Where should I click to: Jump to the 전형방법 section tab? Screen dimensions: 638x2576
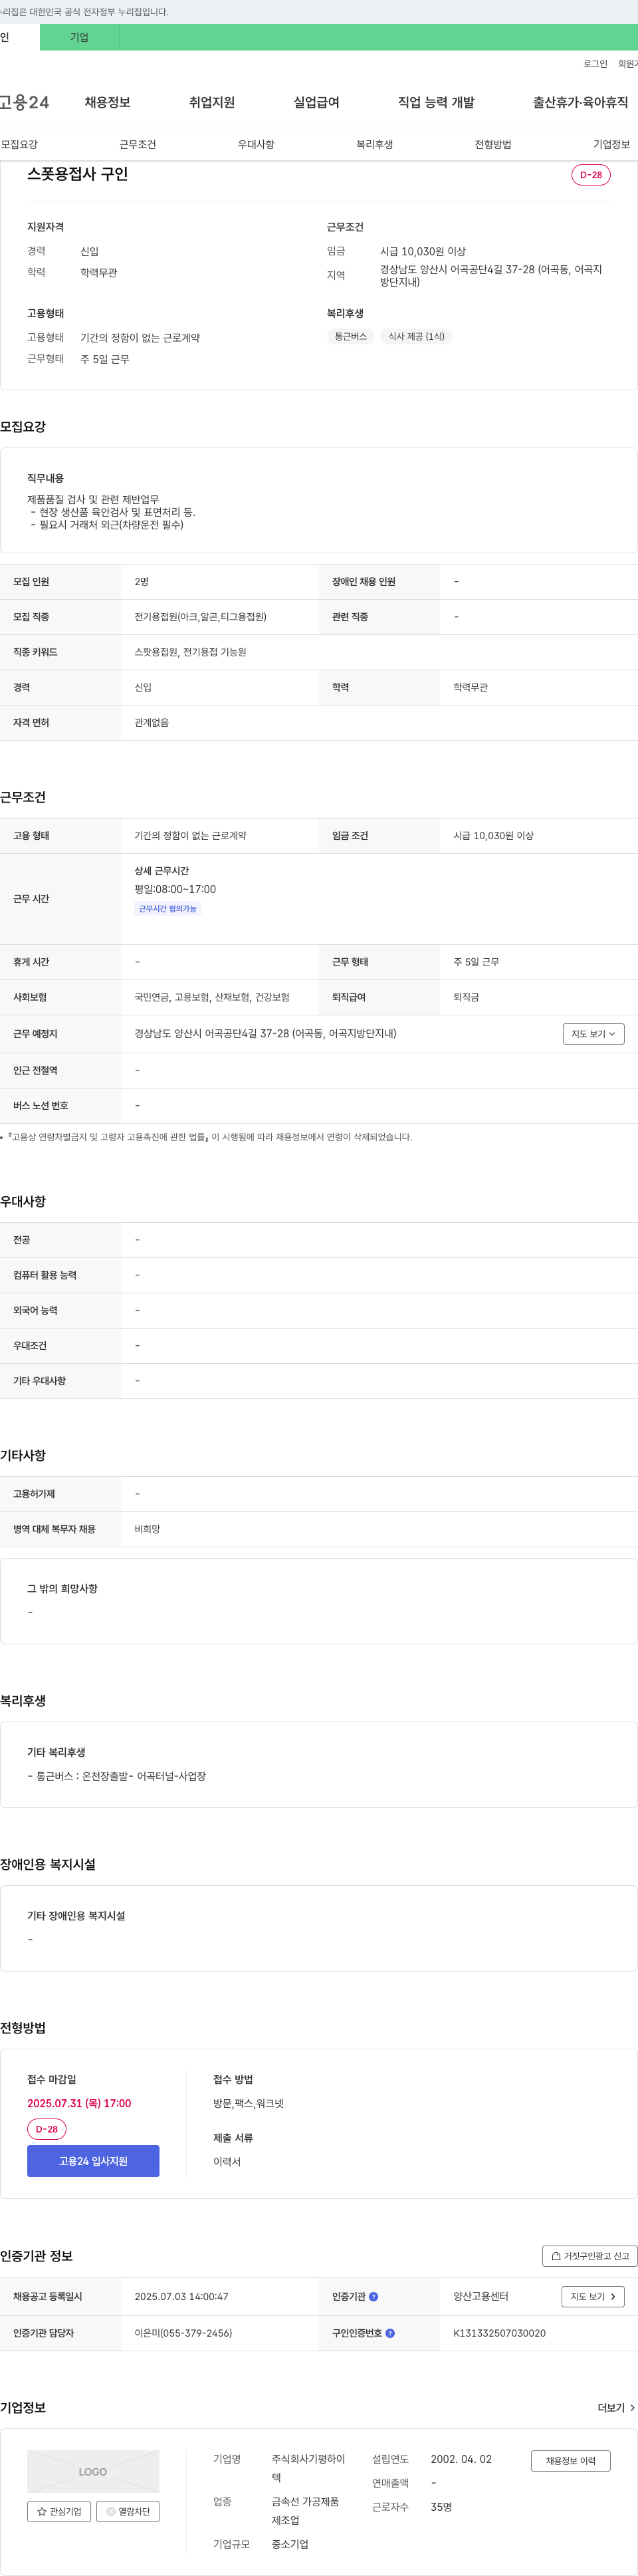pos(493,144)
